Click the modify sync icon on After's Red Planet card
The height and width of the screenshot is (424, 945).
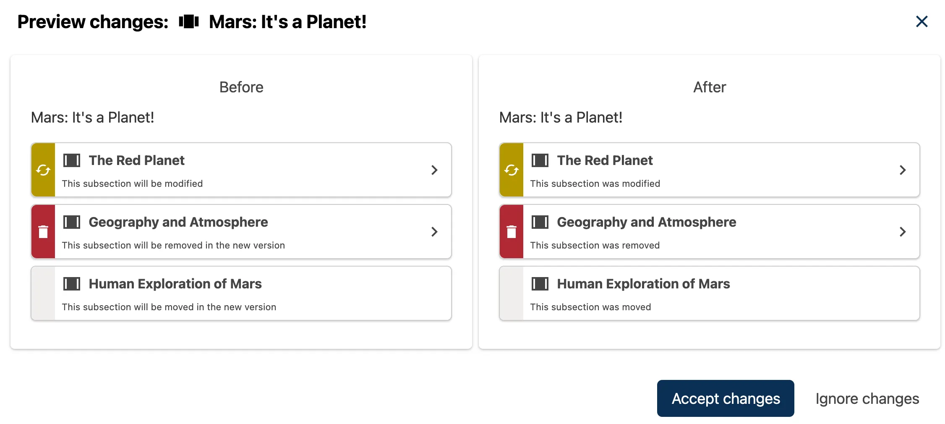(511, 170)
